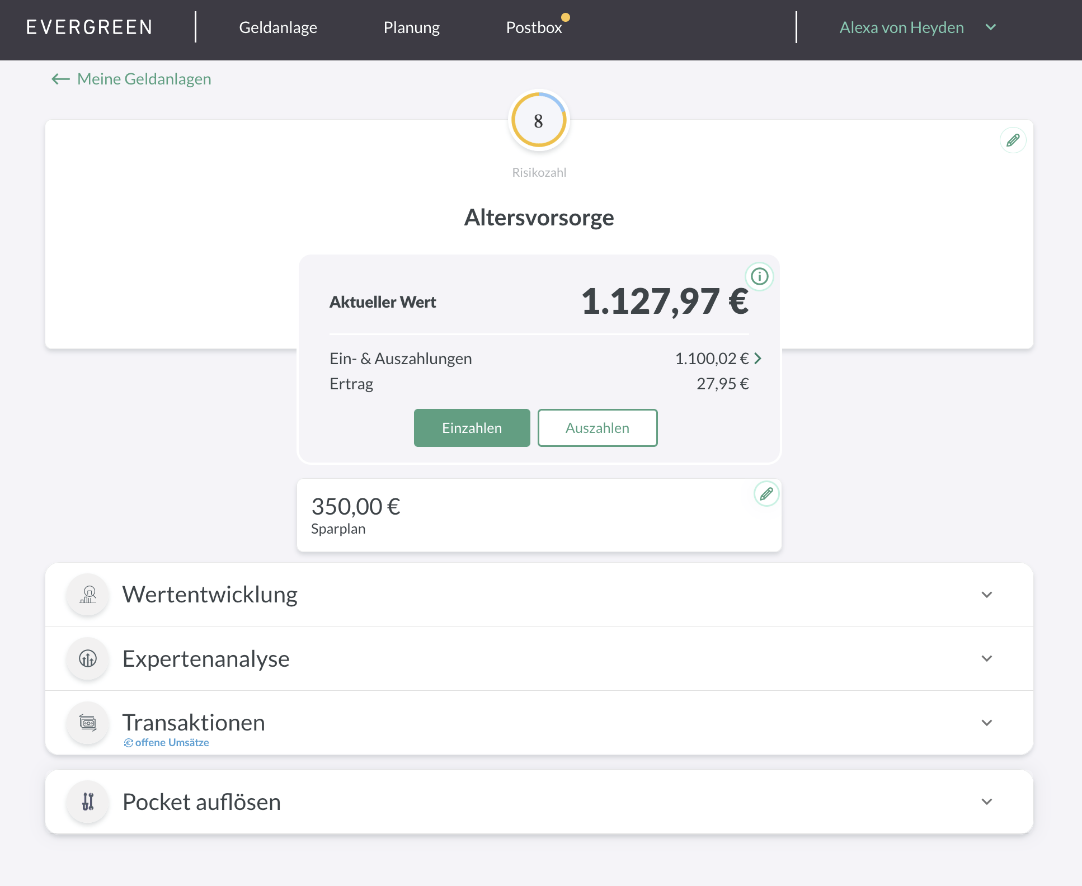This screenshot has height=886, width=1082.
Task: Expand the Transaktionen section chevron
Action: [x=987, y=723]
